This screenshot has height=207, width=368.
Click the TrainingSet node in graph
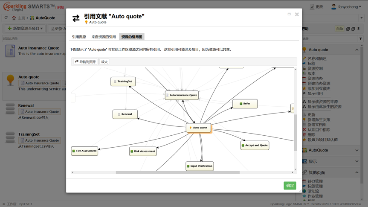point(123,81)
